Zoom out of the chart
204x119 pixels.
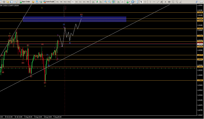click(x=109, y=2)
